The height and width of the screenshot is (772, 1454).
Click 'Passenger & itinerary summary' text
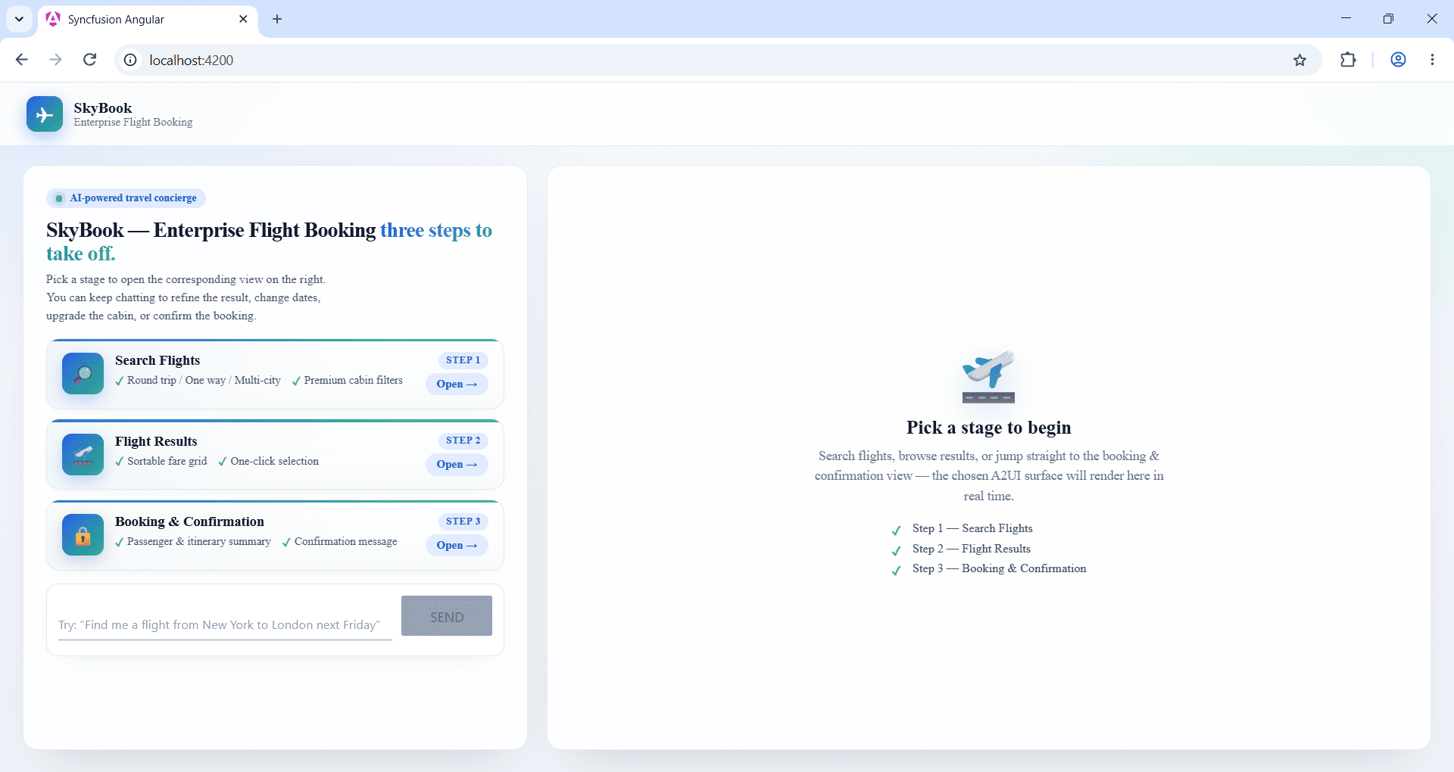pos(198,541)
